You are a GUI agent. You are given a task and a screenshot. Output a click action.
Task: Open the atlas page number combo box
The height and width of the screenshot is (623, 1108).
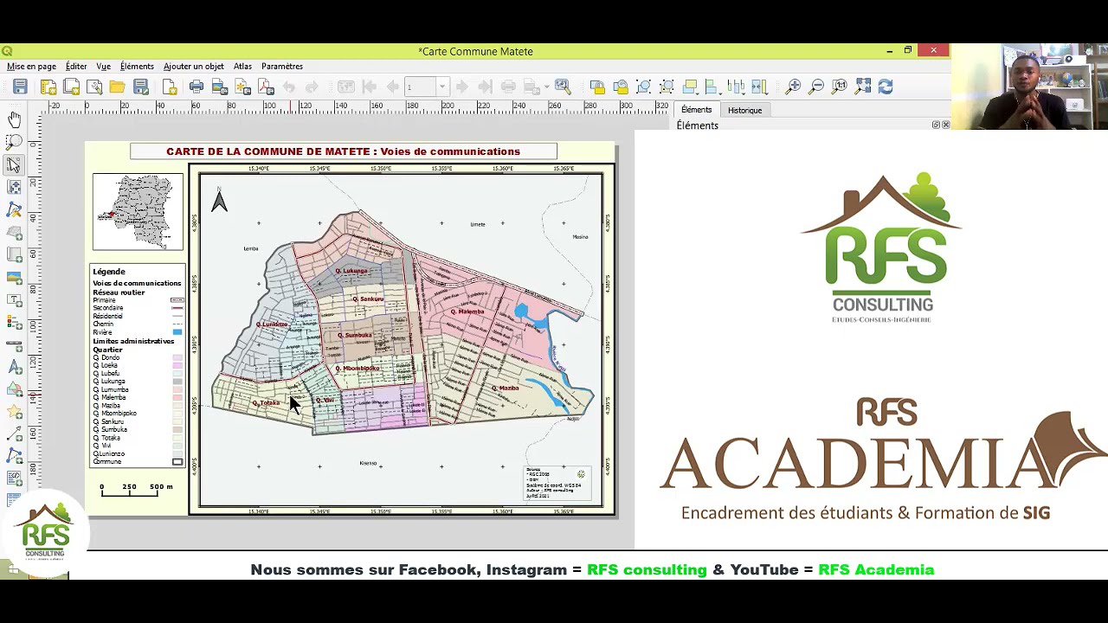(x=427, y=87)
